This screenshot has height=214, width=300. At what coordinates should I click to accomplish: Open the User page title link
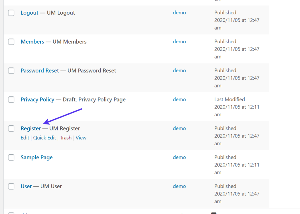click(x=26, y=186)
